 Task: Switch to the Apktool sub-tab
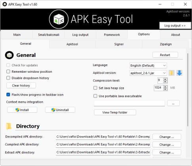[72, 44]
